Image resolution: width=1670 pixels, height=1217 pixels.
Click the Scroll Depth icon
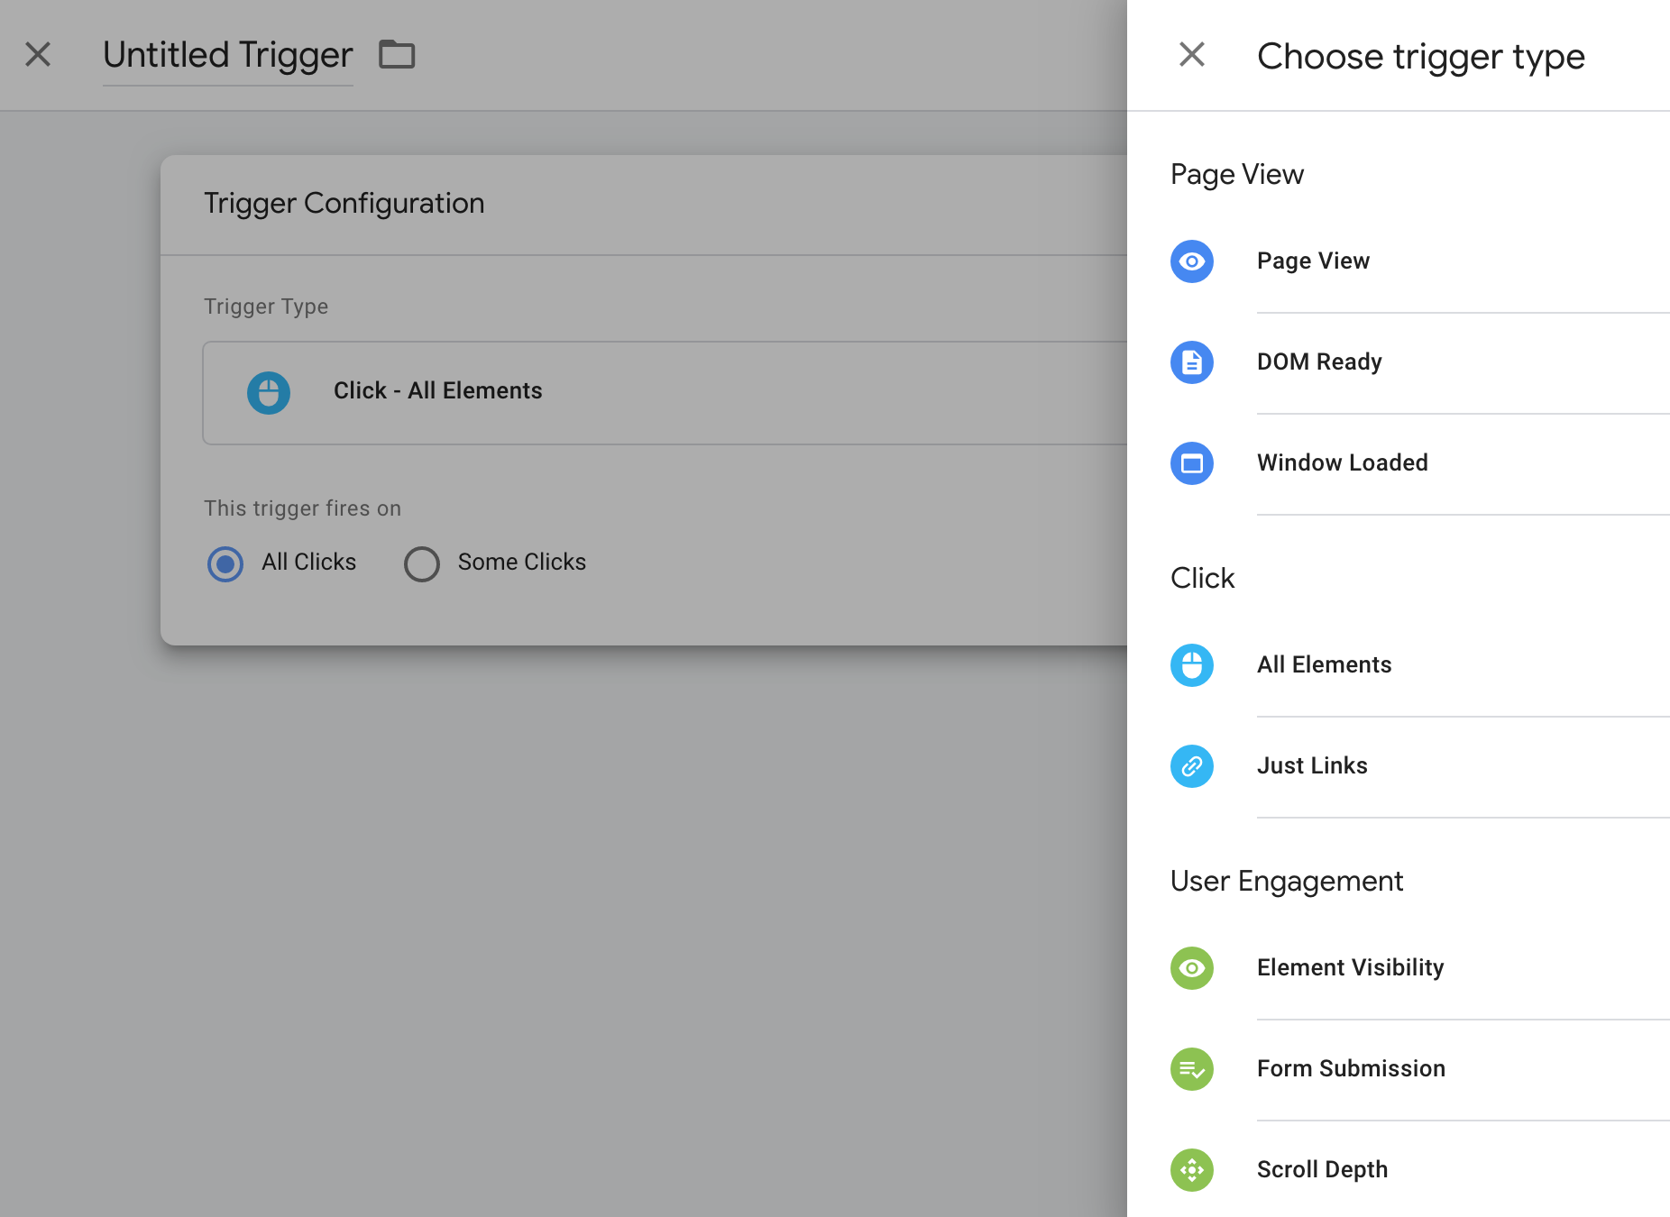pos(1192,1170)
